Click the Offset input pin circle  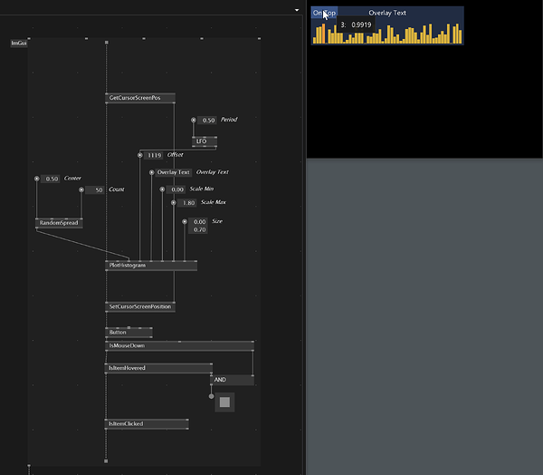tap(140, 155)
